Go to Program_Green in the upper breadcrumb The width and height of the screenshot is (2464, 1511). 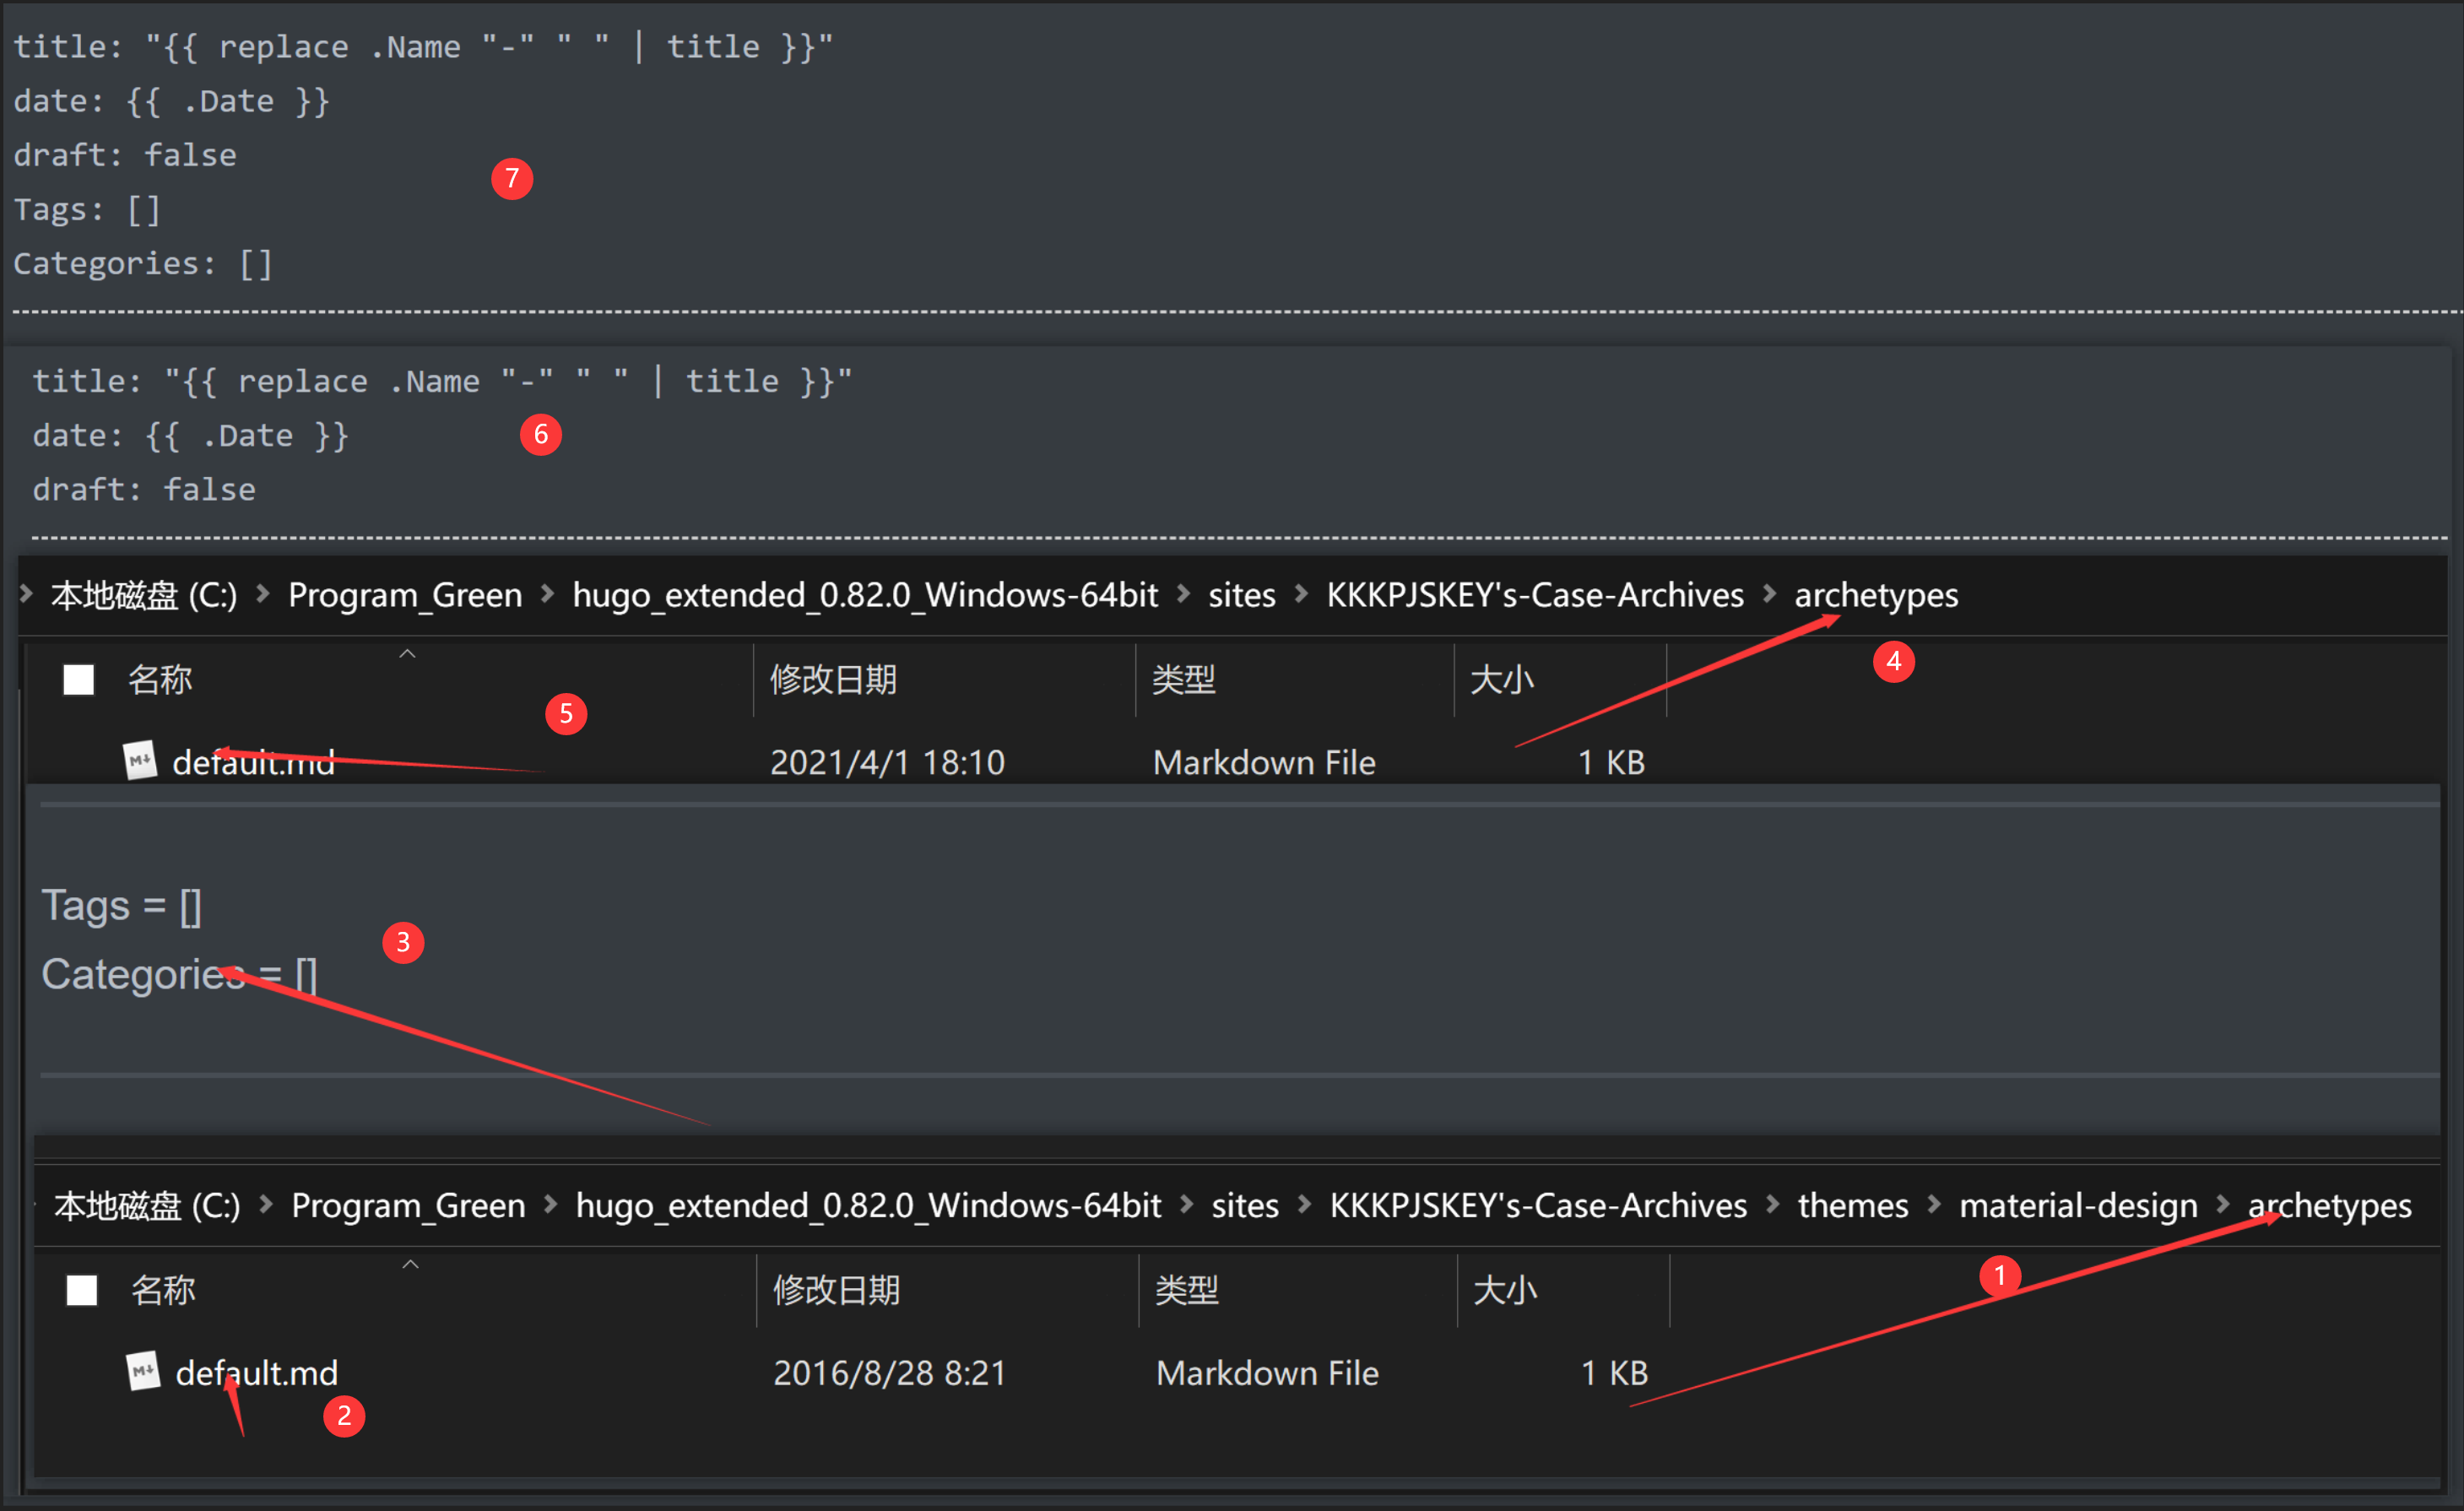tap(405, 595)
